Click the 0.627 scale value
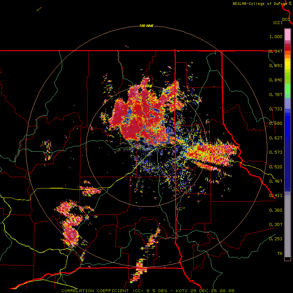The image size is (293, 293). (276, 138)
